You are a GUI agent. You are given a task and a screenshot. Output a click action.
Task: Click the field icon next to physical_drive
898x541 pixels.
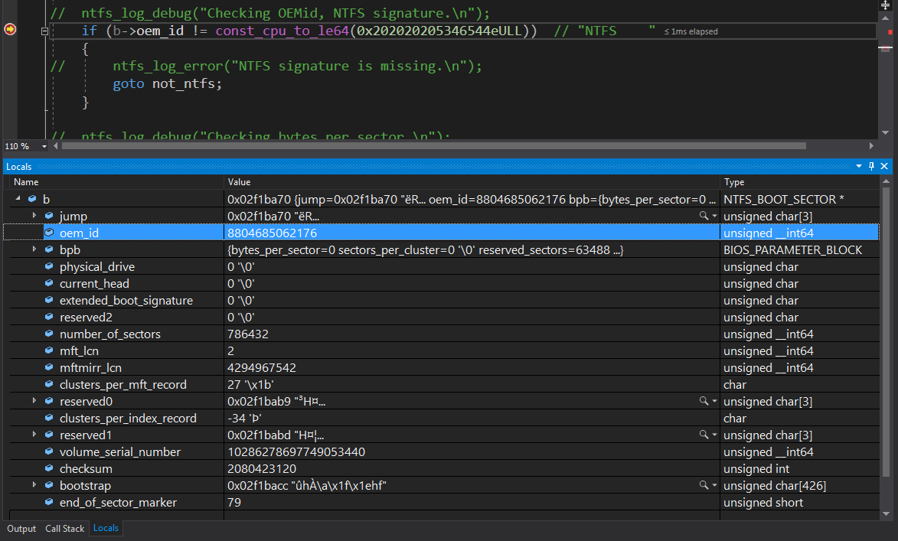tap(49, 266)
